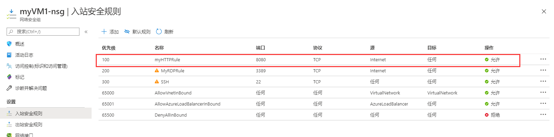This screenshot has height=137, width=554.
Task: Open 出站安全规则 in the sidebar
Action: point(29,125)
